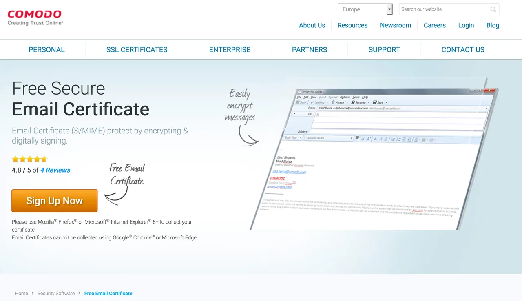Click the Free Secure Email Certificate heading
Image resolution: width=522 pixels, height=301 pixels.
point(81,99)
